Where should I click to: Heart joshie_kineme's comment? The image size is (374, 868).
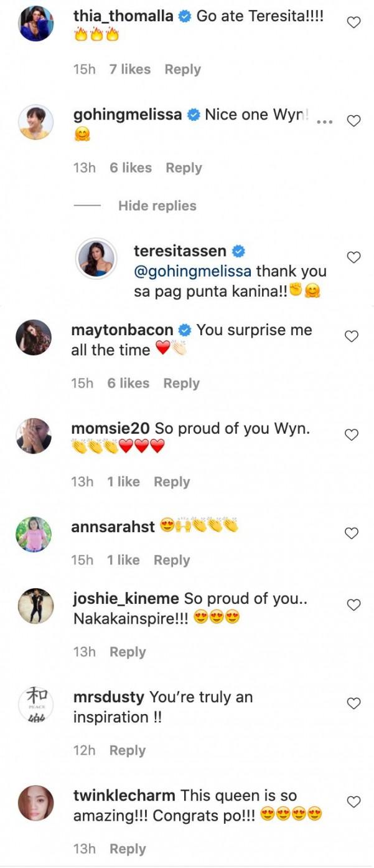pos(353,605)
